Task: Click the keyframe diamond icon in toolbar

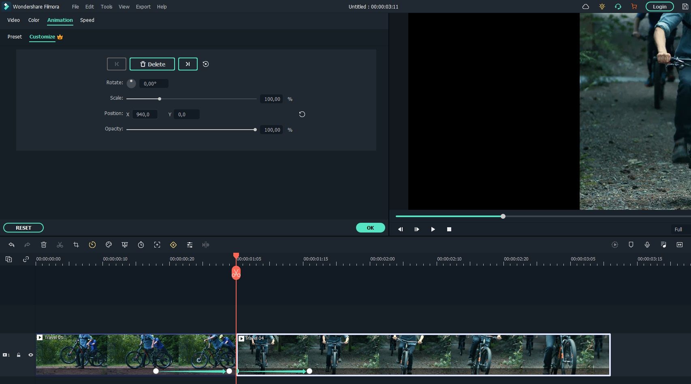Action: pyautogui.click(x=173, y=245)
